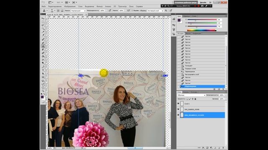Select Основная рабочая среда workspace
The width and height of the screenshot is (268, 150).
click(186, 2)
